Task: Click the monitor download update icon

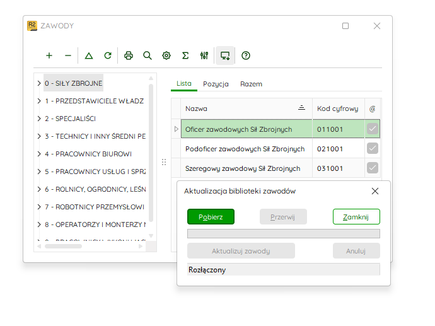Action: coord(225,55)
